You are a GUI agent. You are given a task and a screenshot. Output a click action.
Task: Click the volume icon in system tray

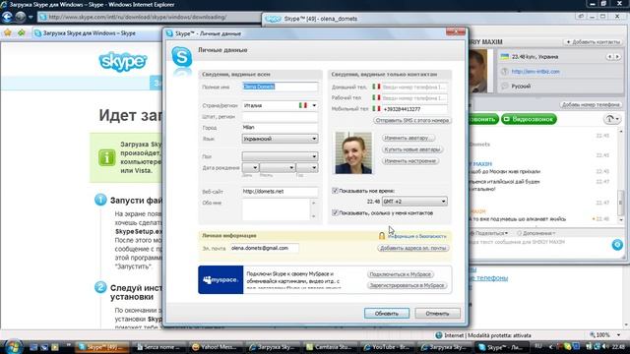[604, 346]
